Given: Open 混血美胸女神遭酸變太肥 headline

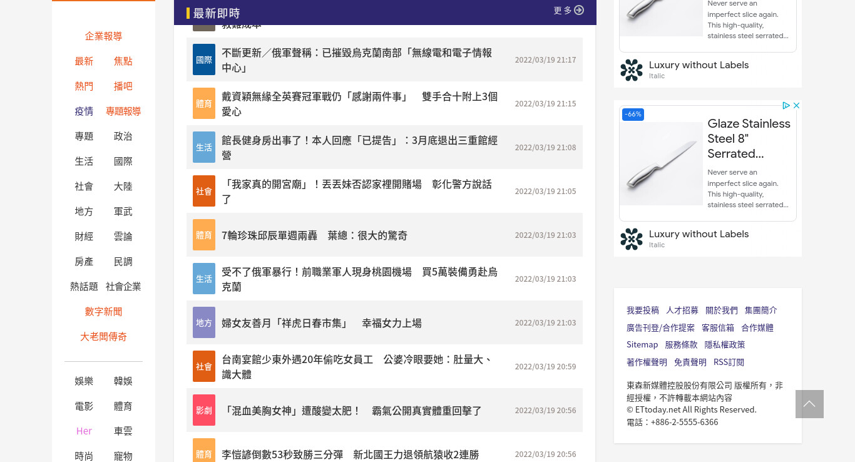Looking at the screenshot, I should (352, 411).
